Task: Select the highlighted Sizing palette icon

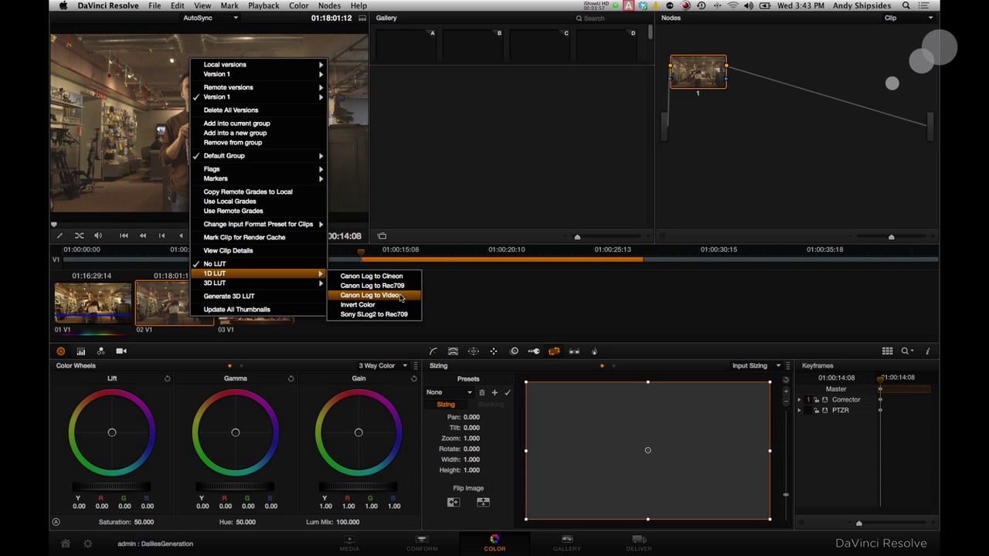Action: tap(554, 351)
